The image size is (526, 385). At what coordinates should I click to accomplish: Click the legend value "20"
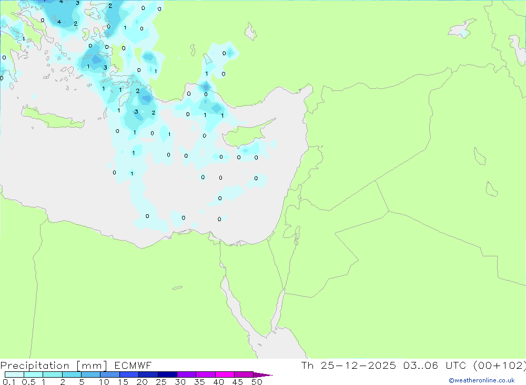pyautogui.click(x=142, y=382)
